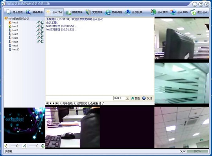Image resolution: width=212 pixels, height=156 pixels.
Task: Start 屏幕共享 screen sharing
Action: (34, 12)
